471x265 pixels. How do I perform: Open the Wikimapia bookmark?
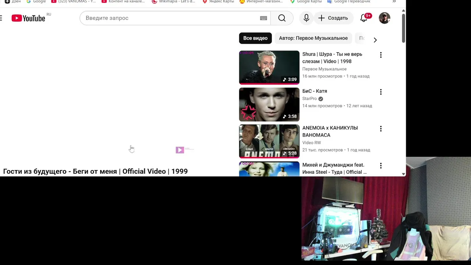pos(174,1)
